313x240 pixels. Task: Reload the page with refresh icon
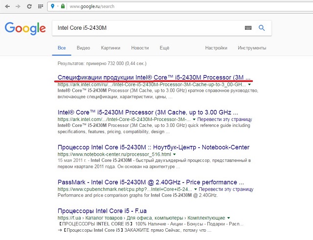[x=29, y=6]
